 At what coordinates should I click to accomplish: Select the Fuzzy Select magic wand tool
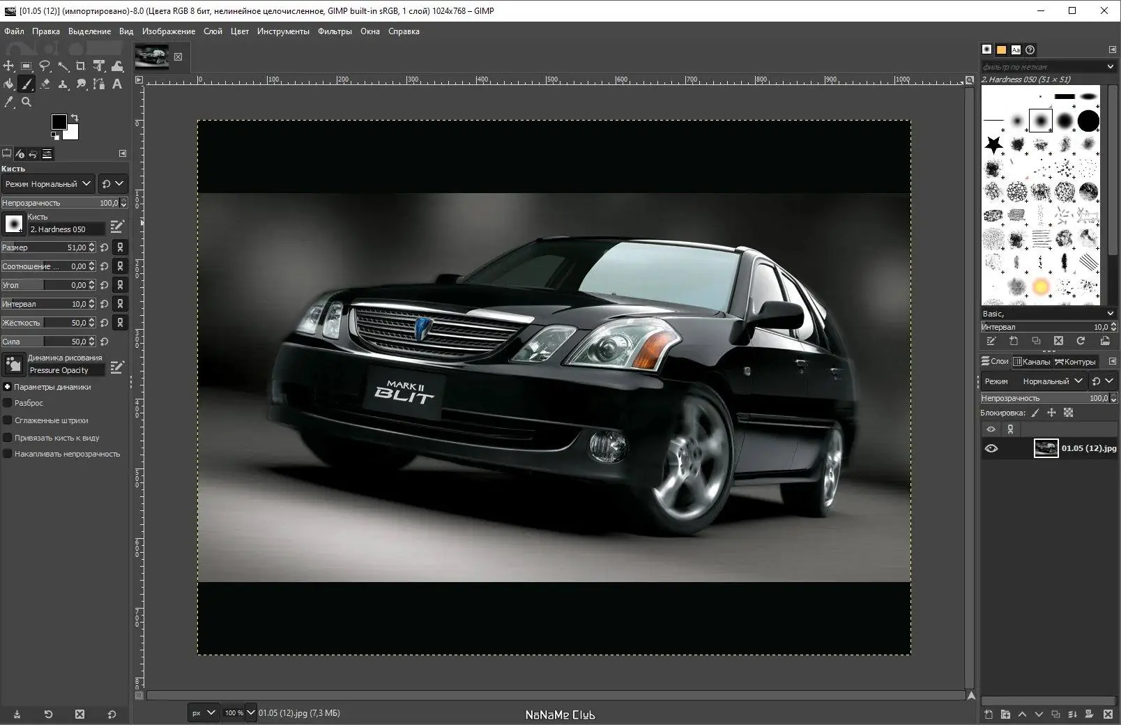coord(64,66)
